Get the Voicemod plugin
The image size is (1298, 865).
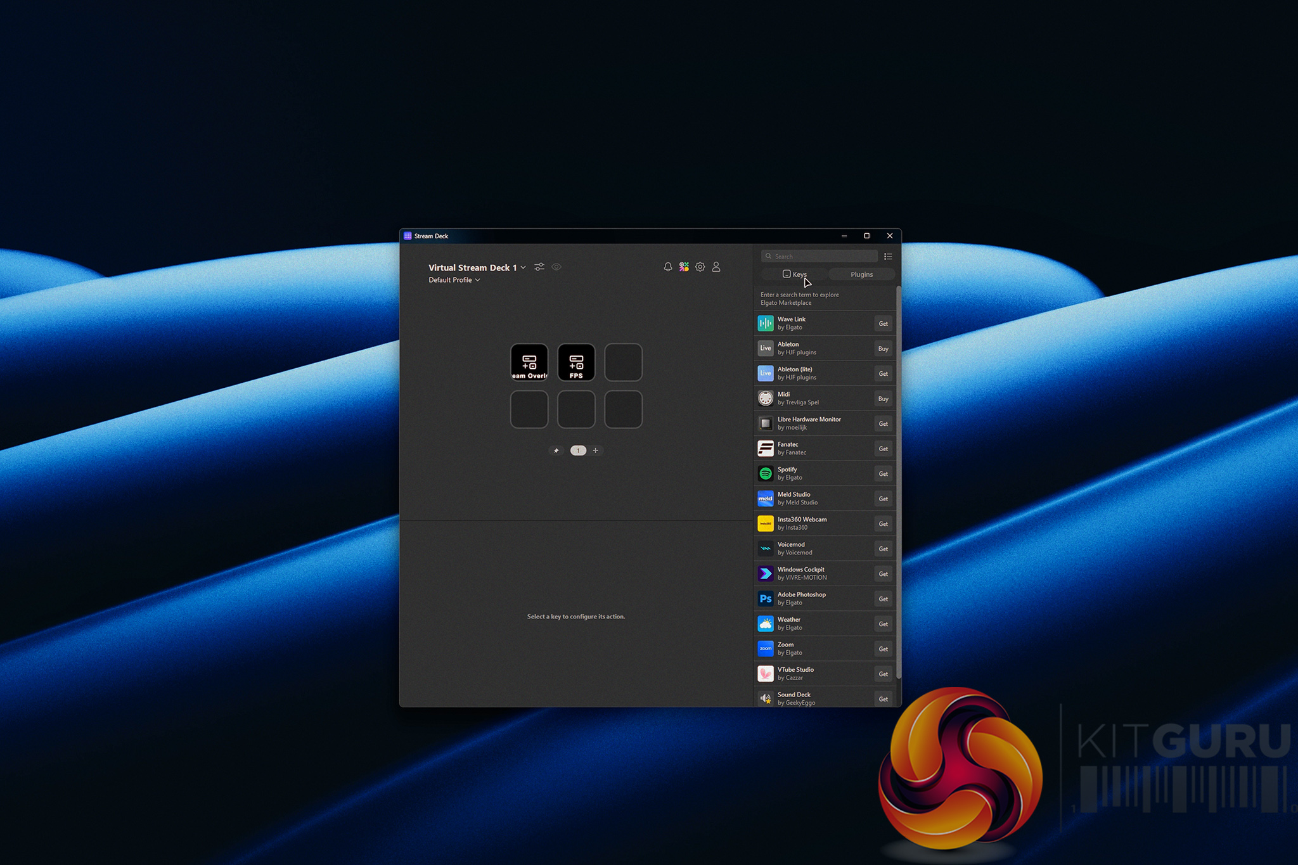(x=884, y=549)
